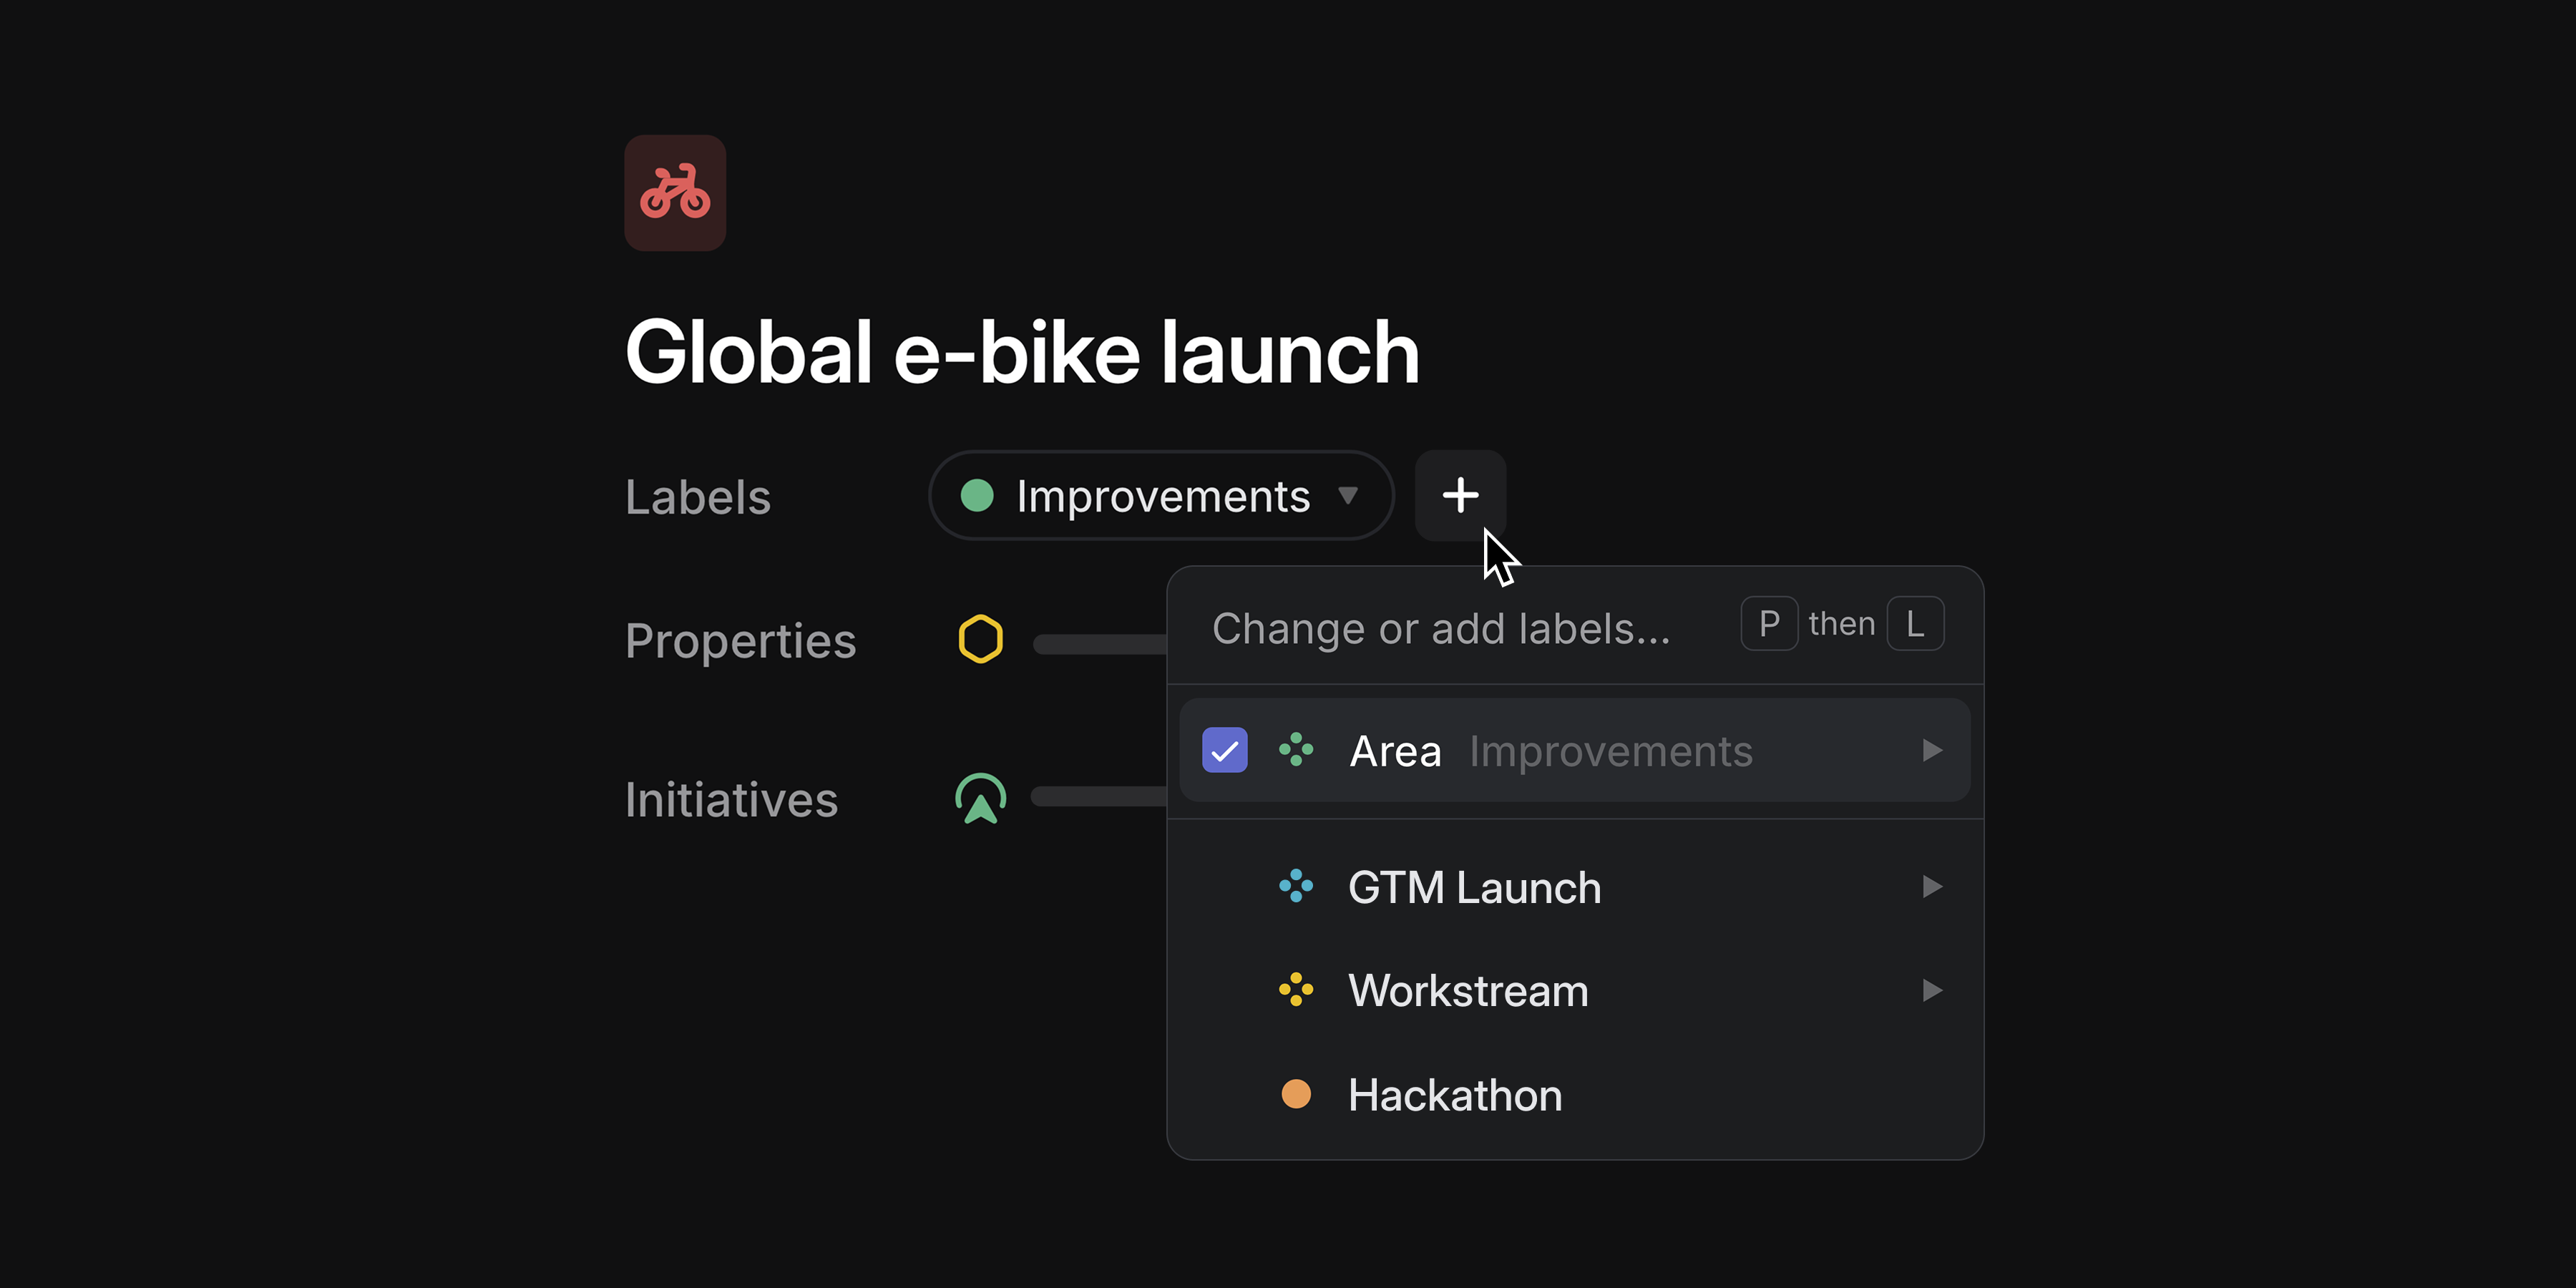Expand the Area Improvements submenu arrow

click(x=1931, y=750)
